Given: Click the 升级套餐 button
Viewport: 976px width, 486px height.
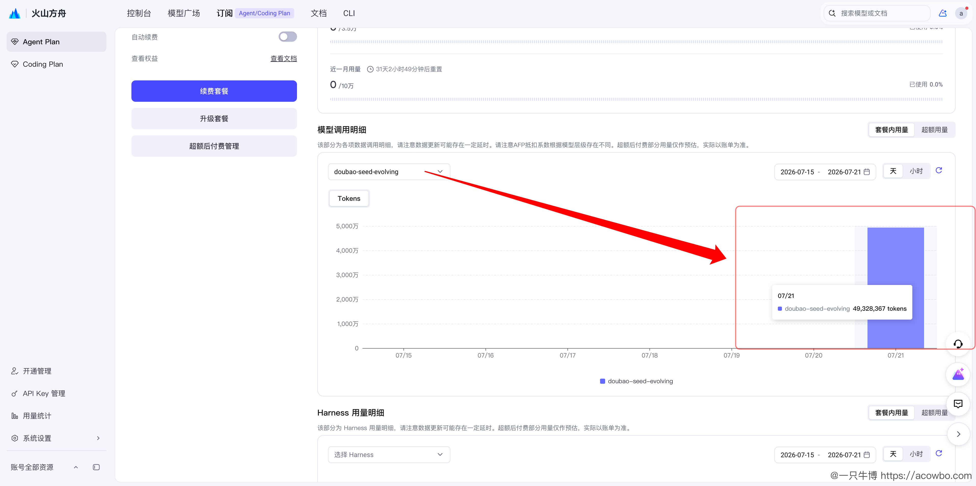Looking at the screenshot, I should point(214,119).
